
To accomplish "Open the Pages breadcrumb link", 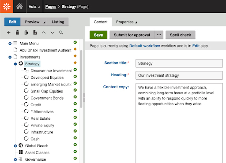I will (x=51, y=7).
